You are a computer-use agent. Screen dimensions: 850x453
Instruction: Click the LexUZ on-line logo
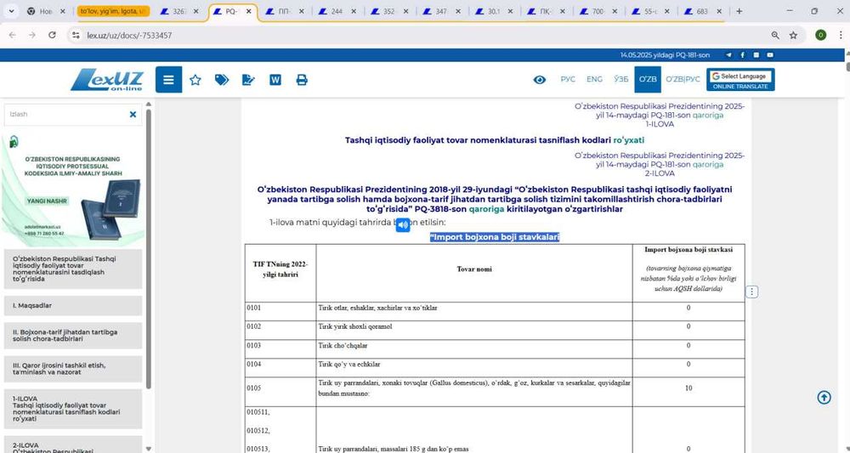[107, 80]
